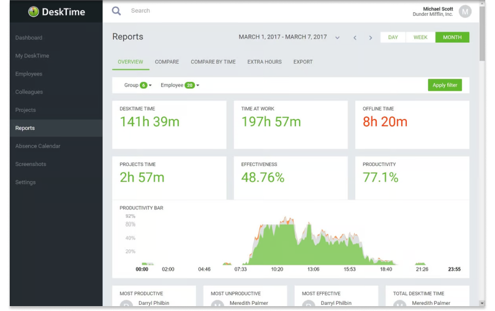
Task: Click the Group count badge 6
Action: click(143, 85)
